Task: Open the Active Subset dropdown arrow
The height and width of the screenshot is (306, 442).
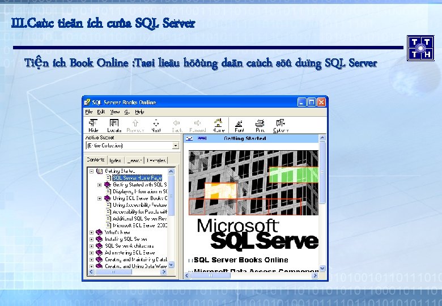Action: point(176,146)
